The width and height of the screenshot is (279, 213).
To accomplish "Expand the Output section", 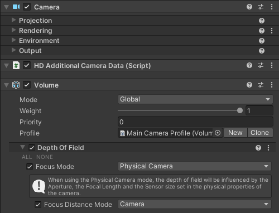I will coord(13,50).
